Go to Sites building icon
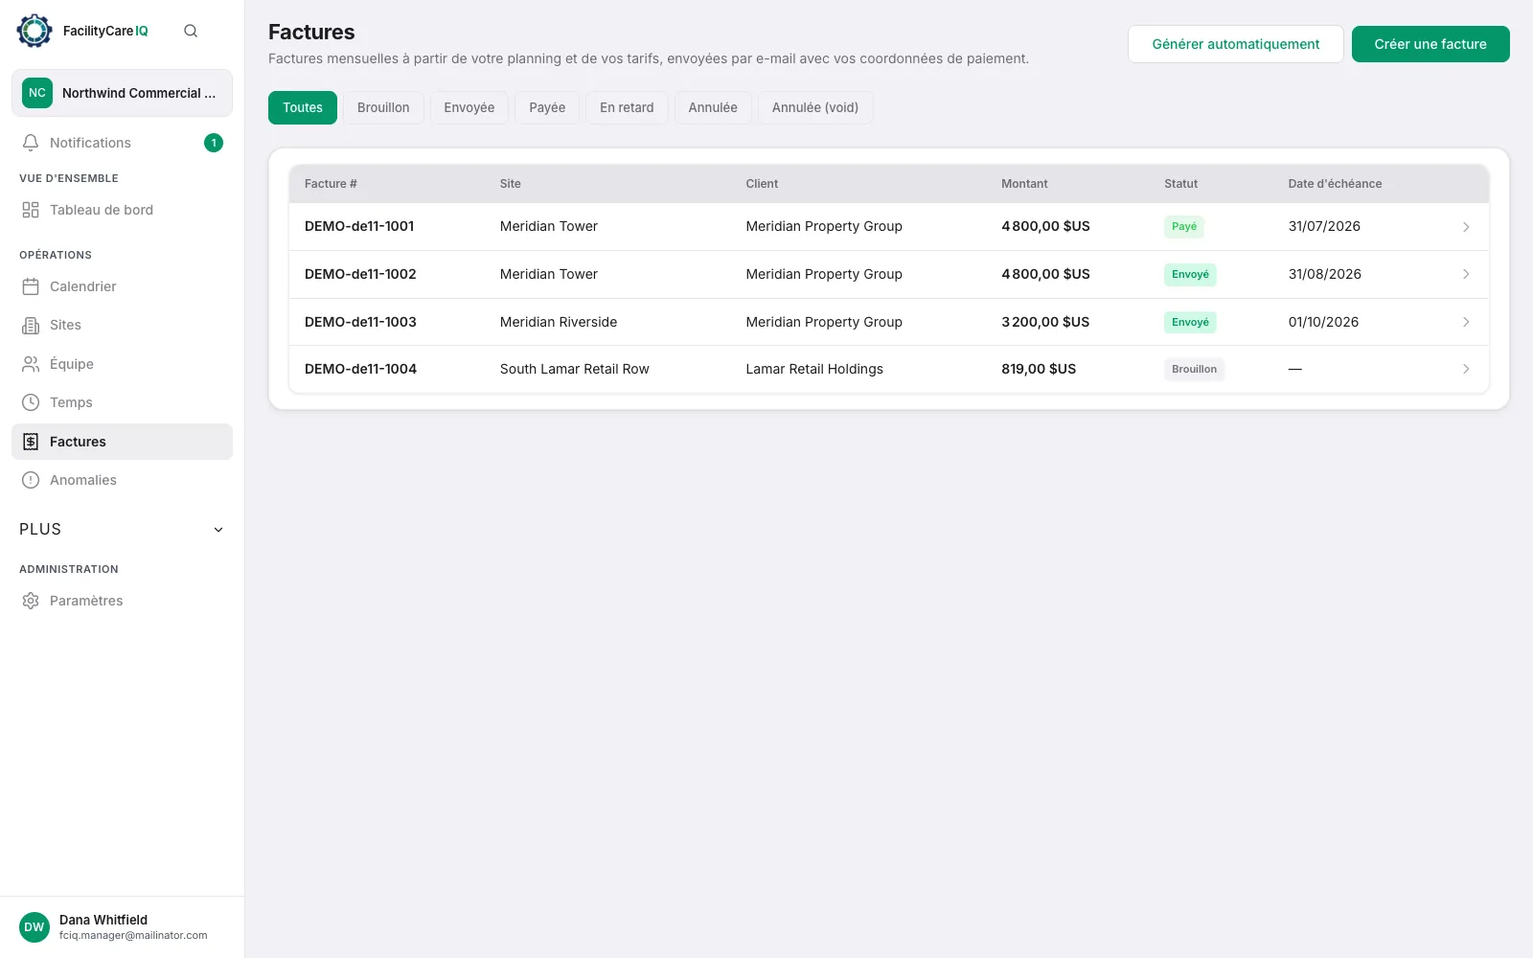1533x958 pixels. point(31,326)
